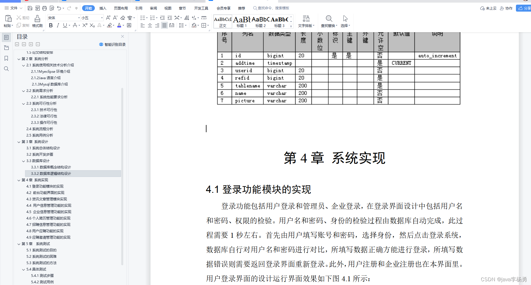The width and height of the screenshot is (531, 285).
Task: Expand the styles gallery arrow
Action: [x=291, y=26]
